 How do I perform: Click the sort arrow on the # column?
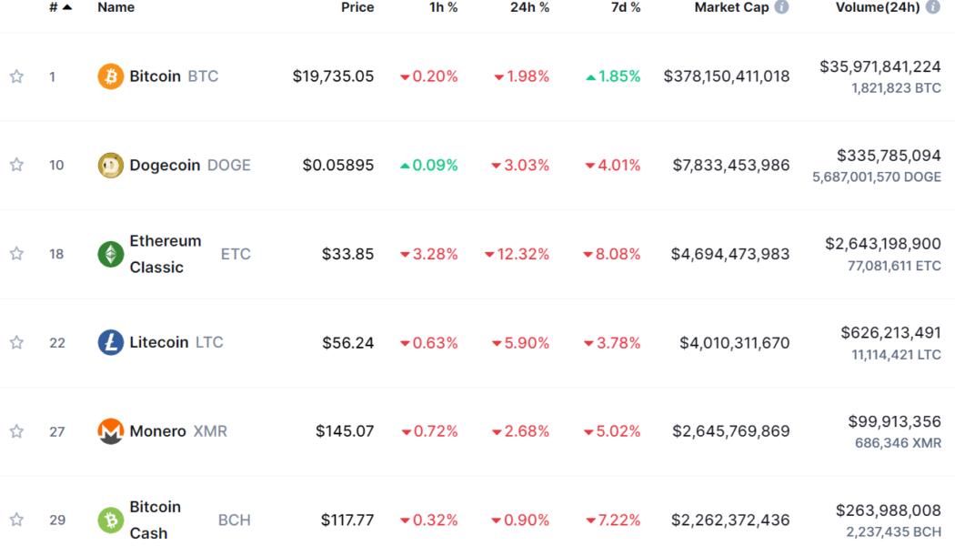click(69, 5)
